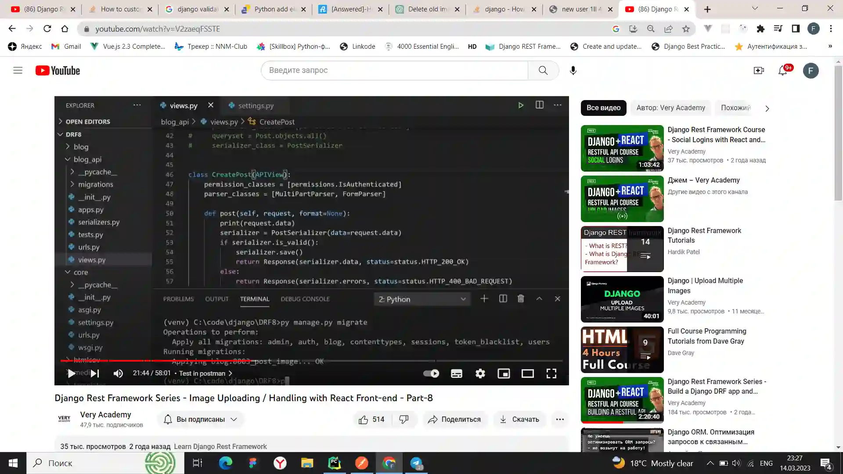Play the video with the play button
This screenshot has width=843, height=474.
(x=71, y=373)
